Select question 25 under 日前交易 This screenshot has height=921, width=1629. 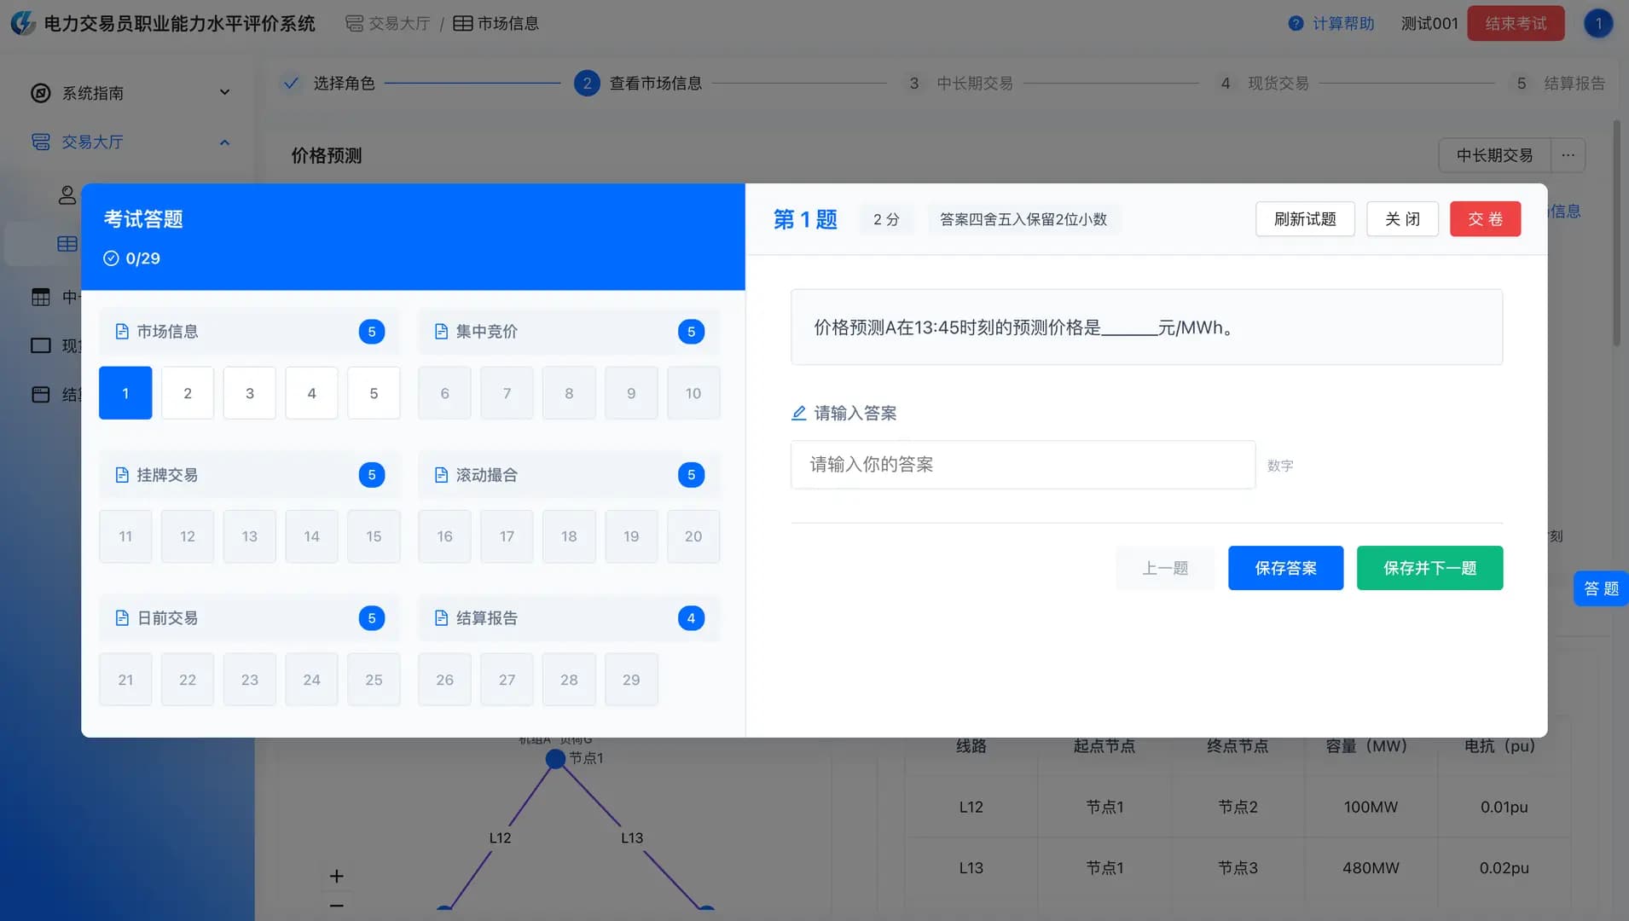pyautogui.click(x=374, y=680)
